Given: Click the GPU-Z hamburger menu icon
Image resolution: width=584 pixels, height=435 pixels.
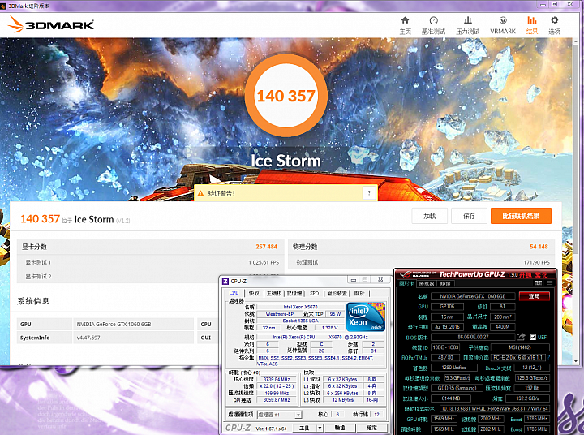Looking at the screenshot, I should [550, 283].
